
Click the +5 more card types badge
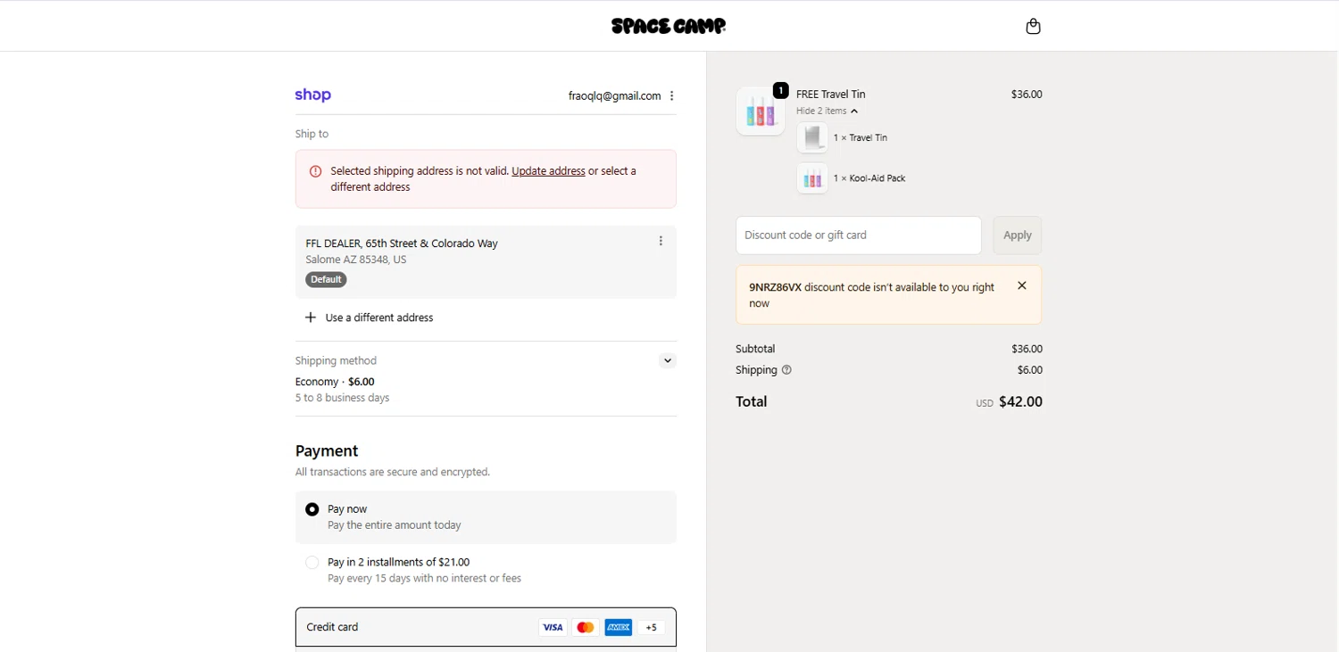coord(652,628)
